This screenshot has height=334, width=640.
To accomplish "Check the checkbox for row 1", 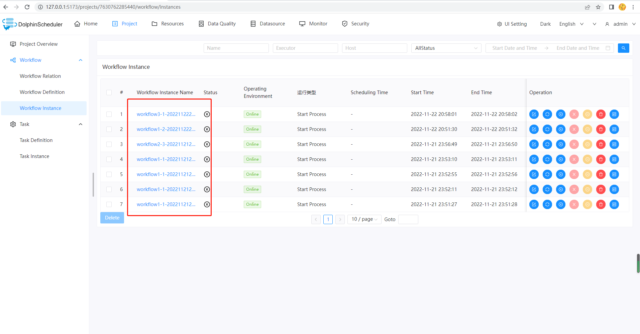I will point(109,114).
